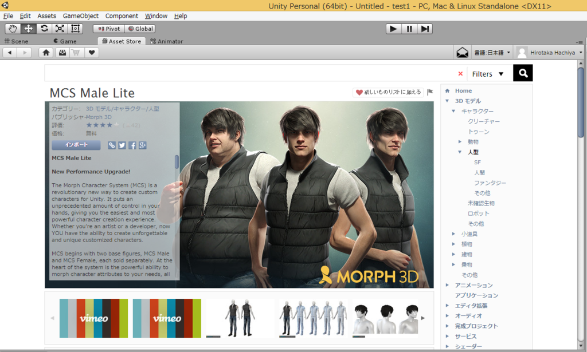Switch to the Scene tab

16,41
